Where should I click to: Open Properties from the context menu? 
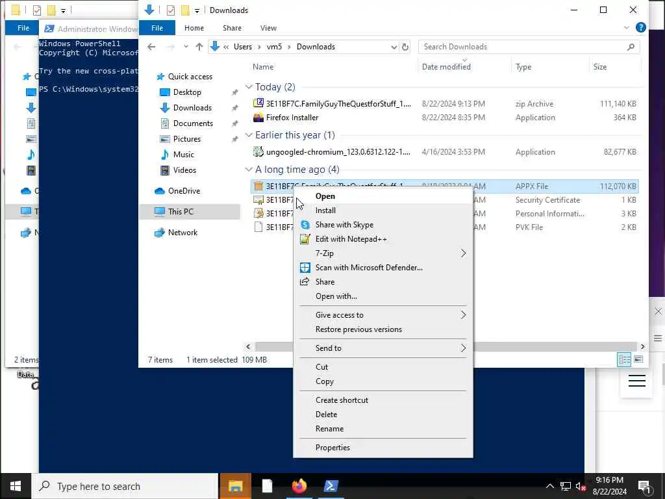pyautogui.click(x=332, y=448)
